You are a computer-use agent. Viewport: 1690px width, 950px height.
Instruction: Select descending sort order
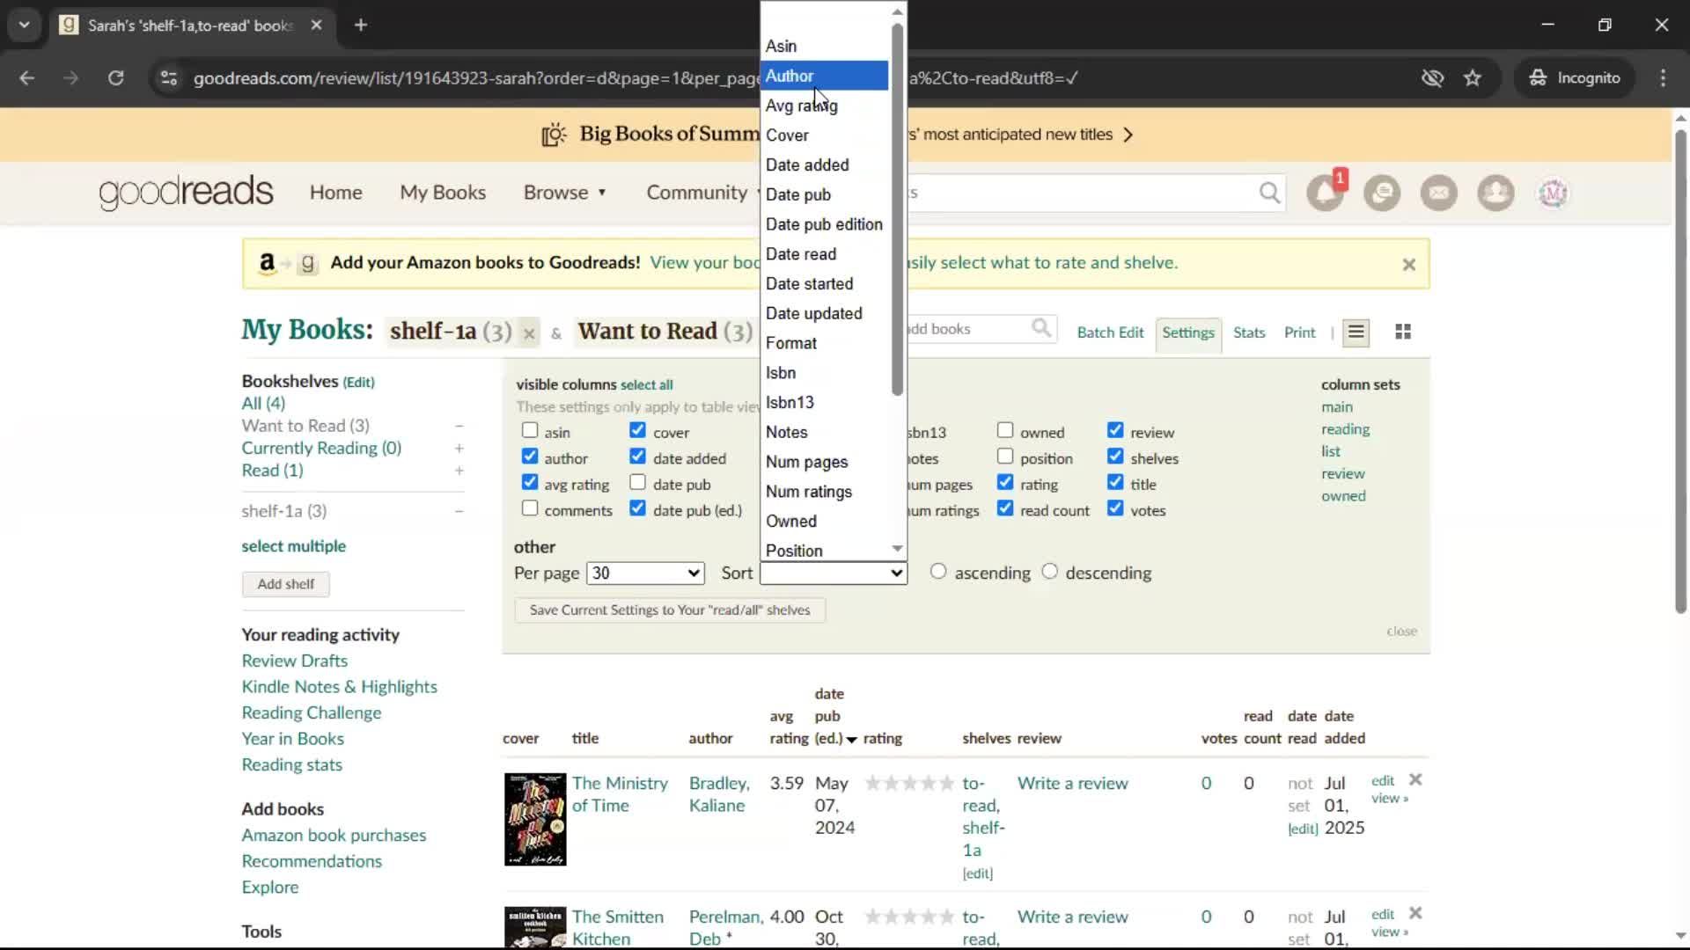coord(1049,571)
